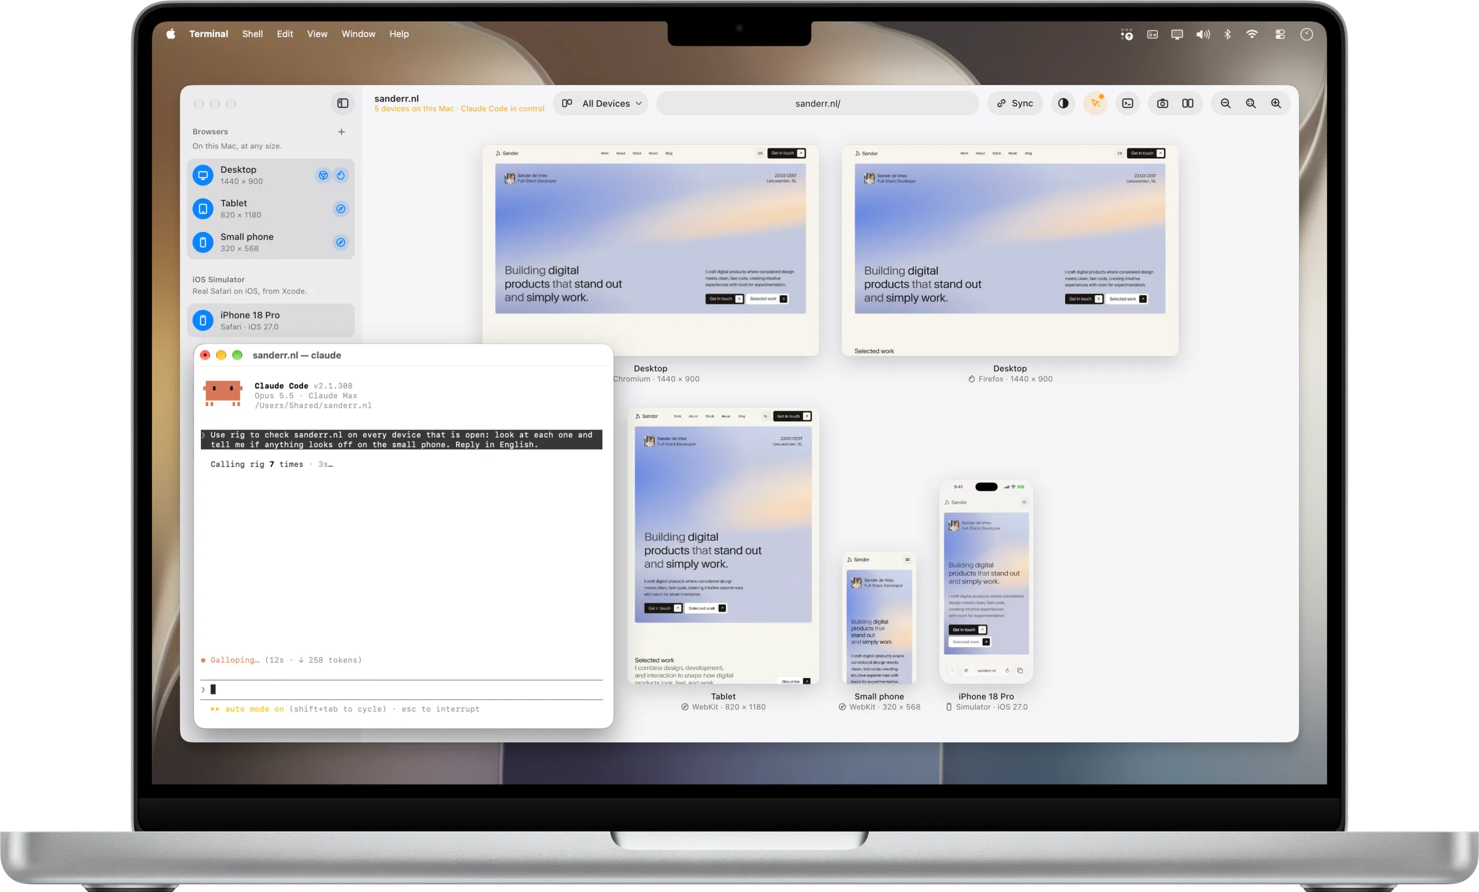This screenshot has width=1479, height=892.
Task: Click the Claude terminal prompt input line
Action: [401, 690]
